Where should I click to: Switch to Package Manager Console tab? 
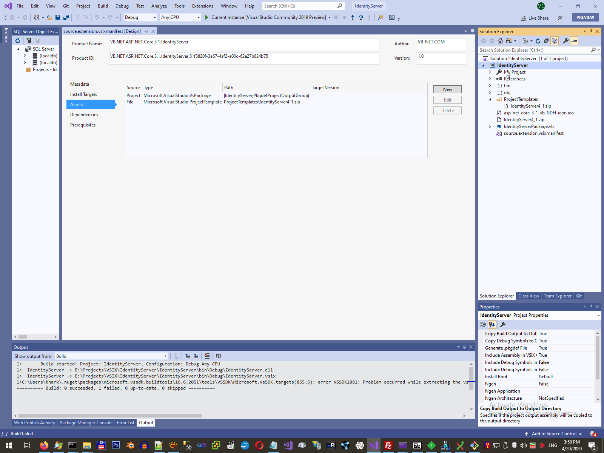(x=86, y=423)
